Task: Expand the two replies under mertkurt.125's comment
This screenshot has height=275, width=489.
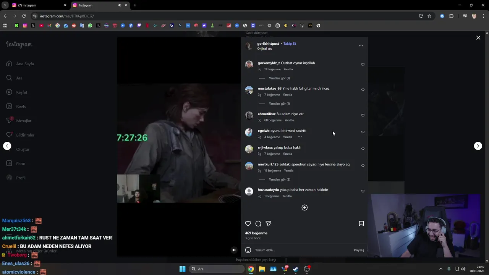Action: coord(279,180)
